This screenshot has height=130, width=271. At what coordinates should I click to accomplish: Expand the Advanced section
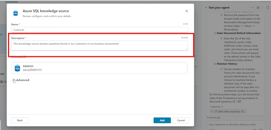[x=21, y=80]
